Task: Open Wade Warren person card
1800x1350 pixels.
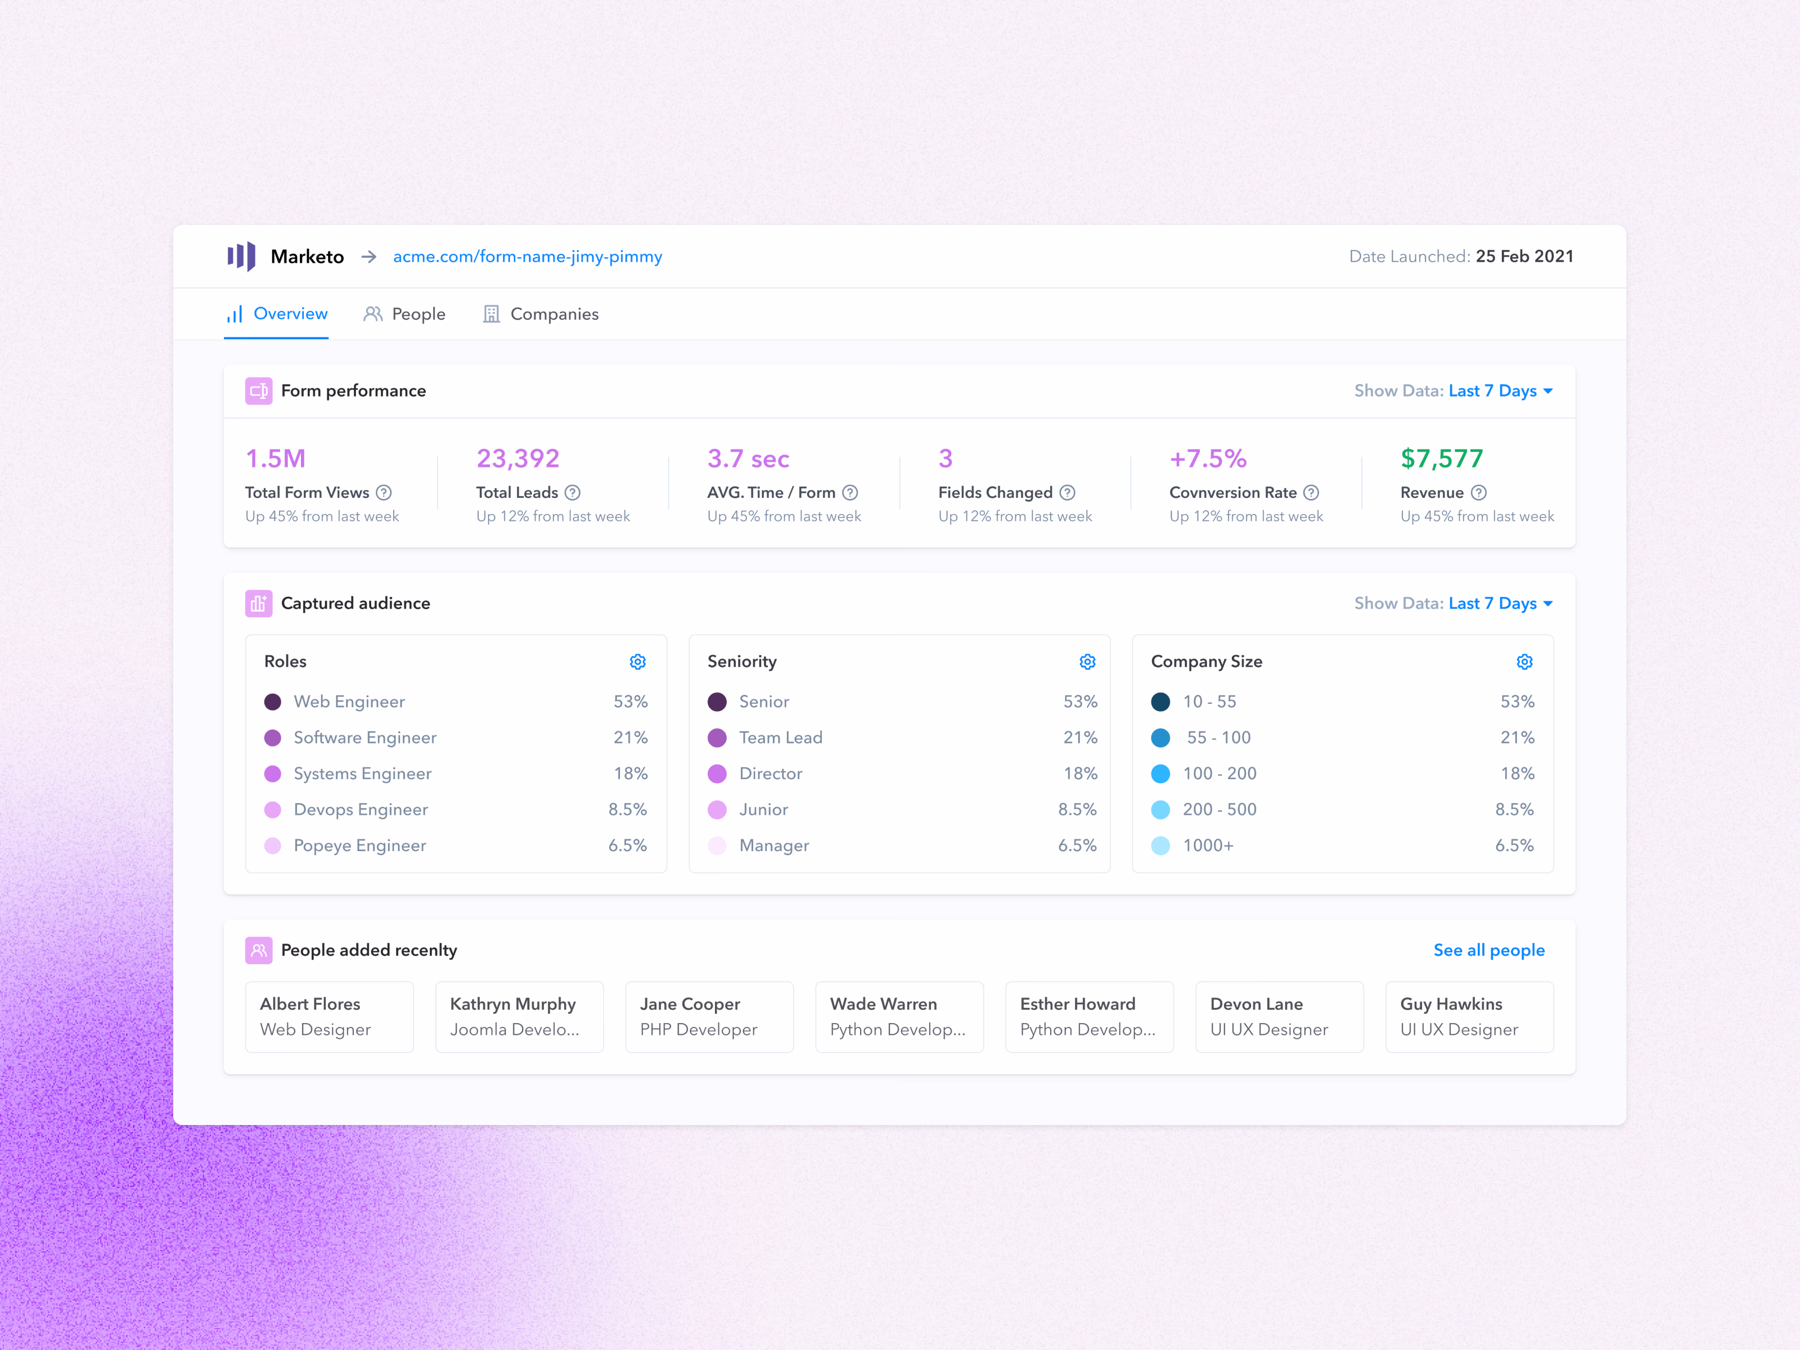Action: point(899,1016)
